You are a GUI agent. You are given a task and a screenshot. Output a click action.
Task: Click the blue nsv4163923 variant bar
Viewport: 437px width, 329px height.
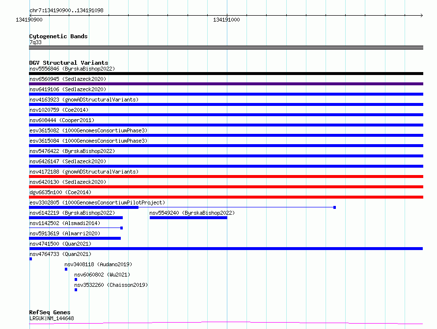tap(226, 104)
